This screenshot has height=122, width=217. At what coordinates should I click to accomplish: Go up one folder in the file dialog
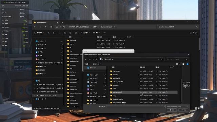tap(96, 59)
